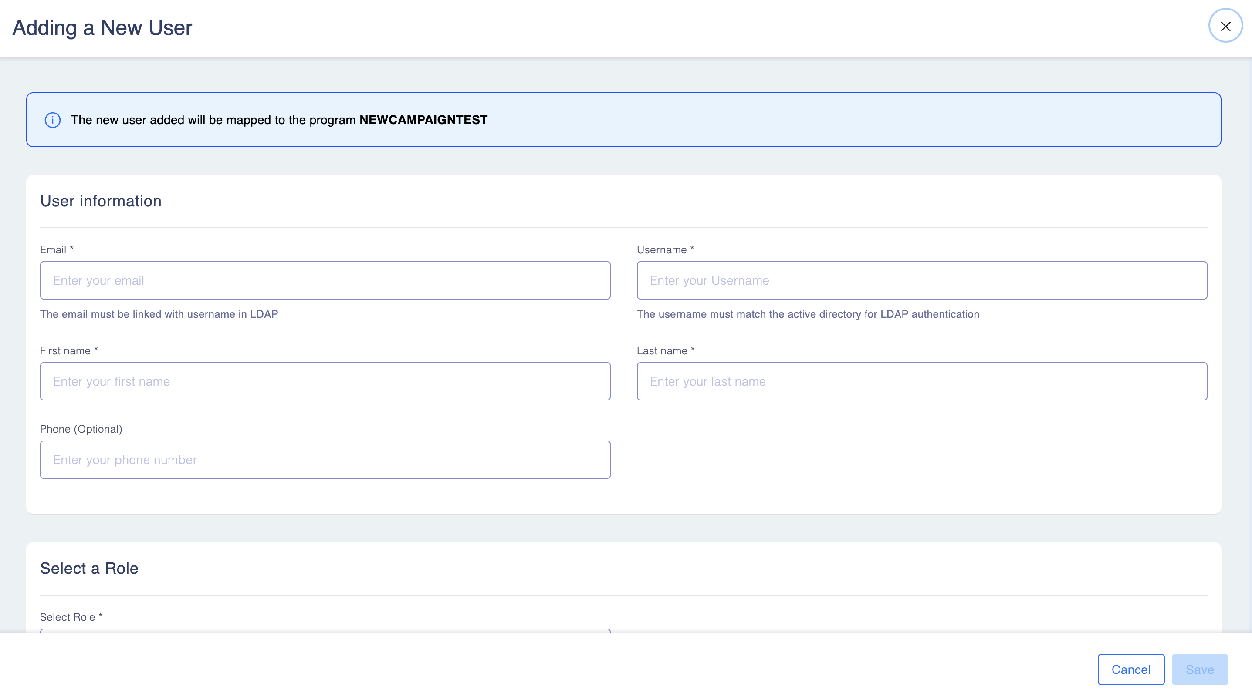Click the Save button

[x=1200, y=670]
